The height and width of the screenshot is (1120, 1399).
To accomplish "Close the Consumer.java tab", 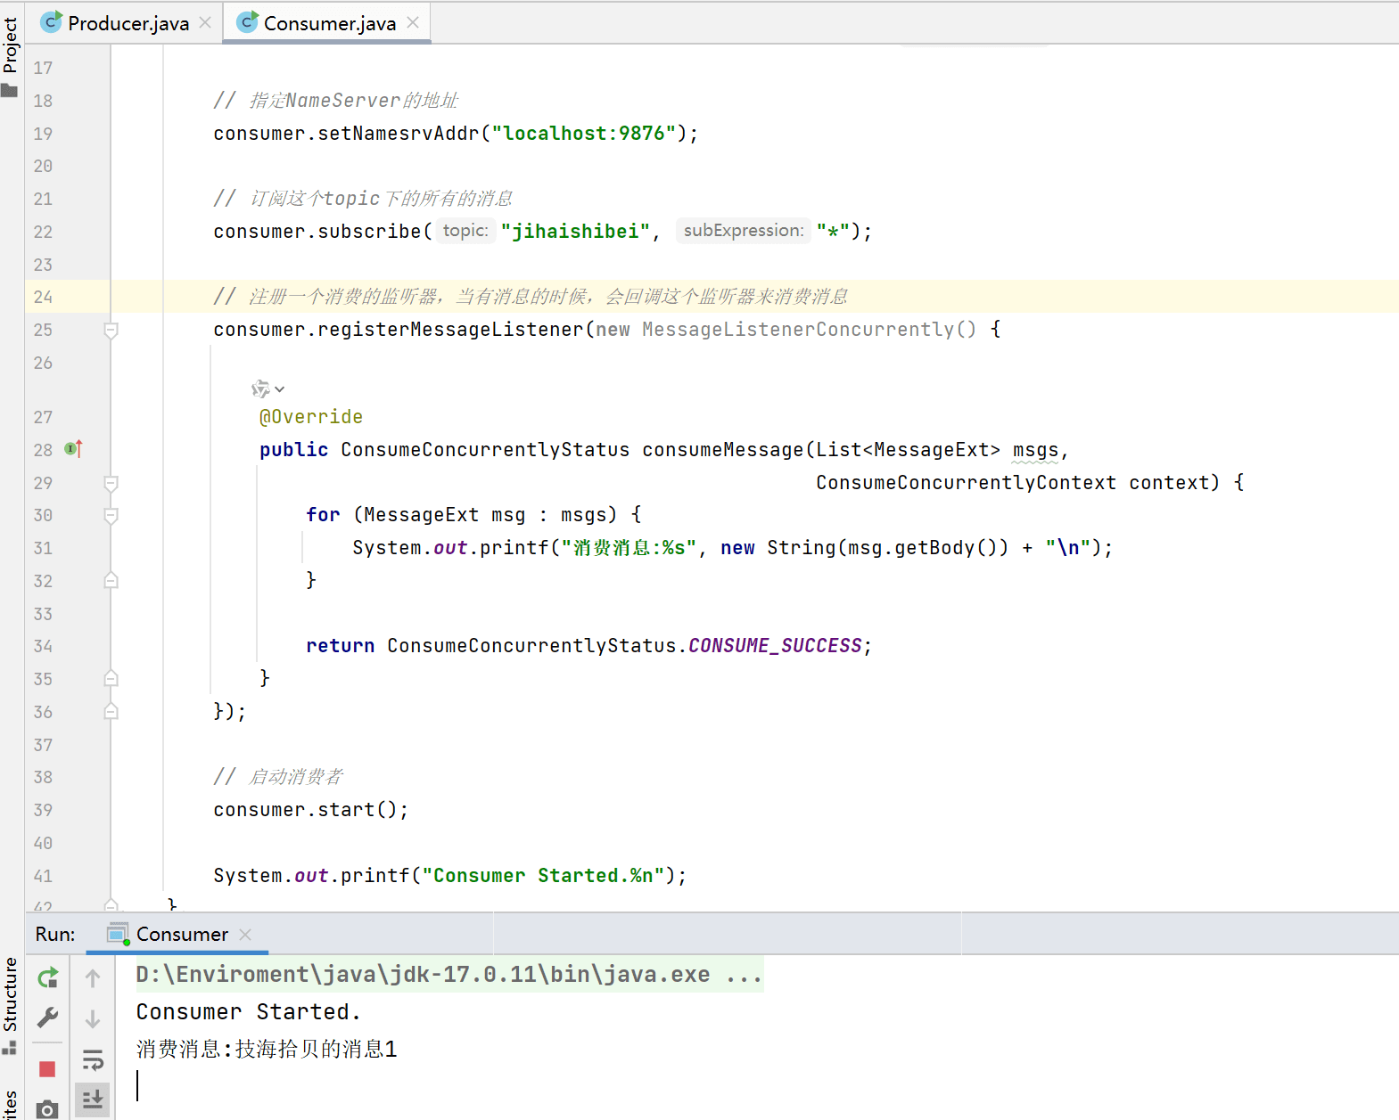I will click(x=413, y=23).
